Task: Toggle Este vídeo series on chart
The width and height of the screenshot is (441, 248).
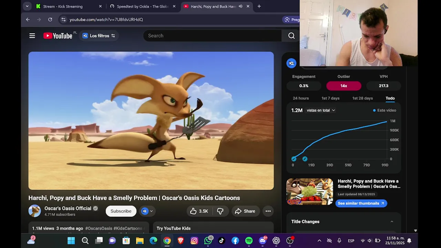Action: (x=384, y=110)
